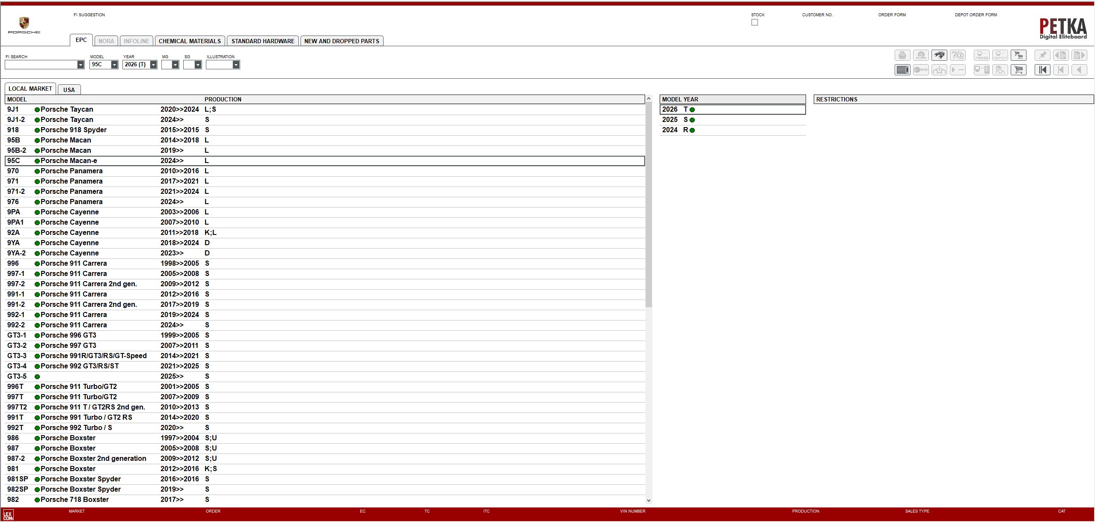Screen dimensions: 1095x522
Task: Open the double shopping carts icon
Action: coord(1018,55)
